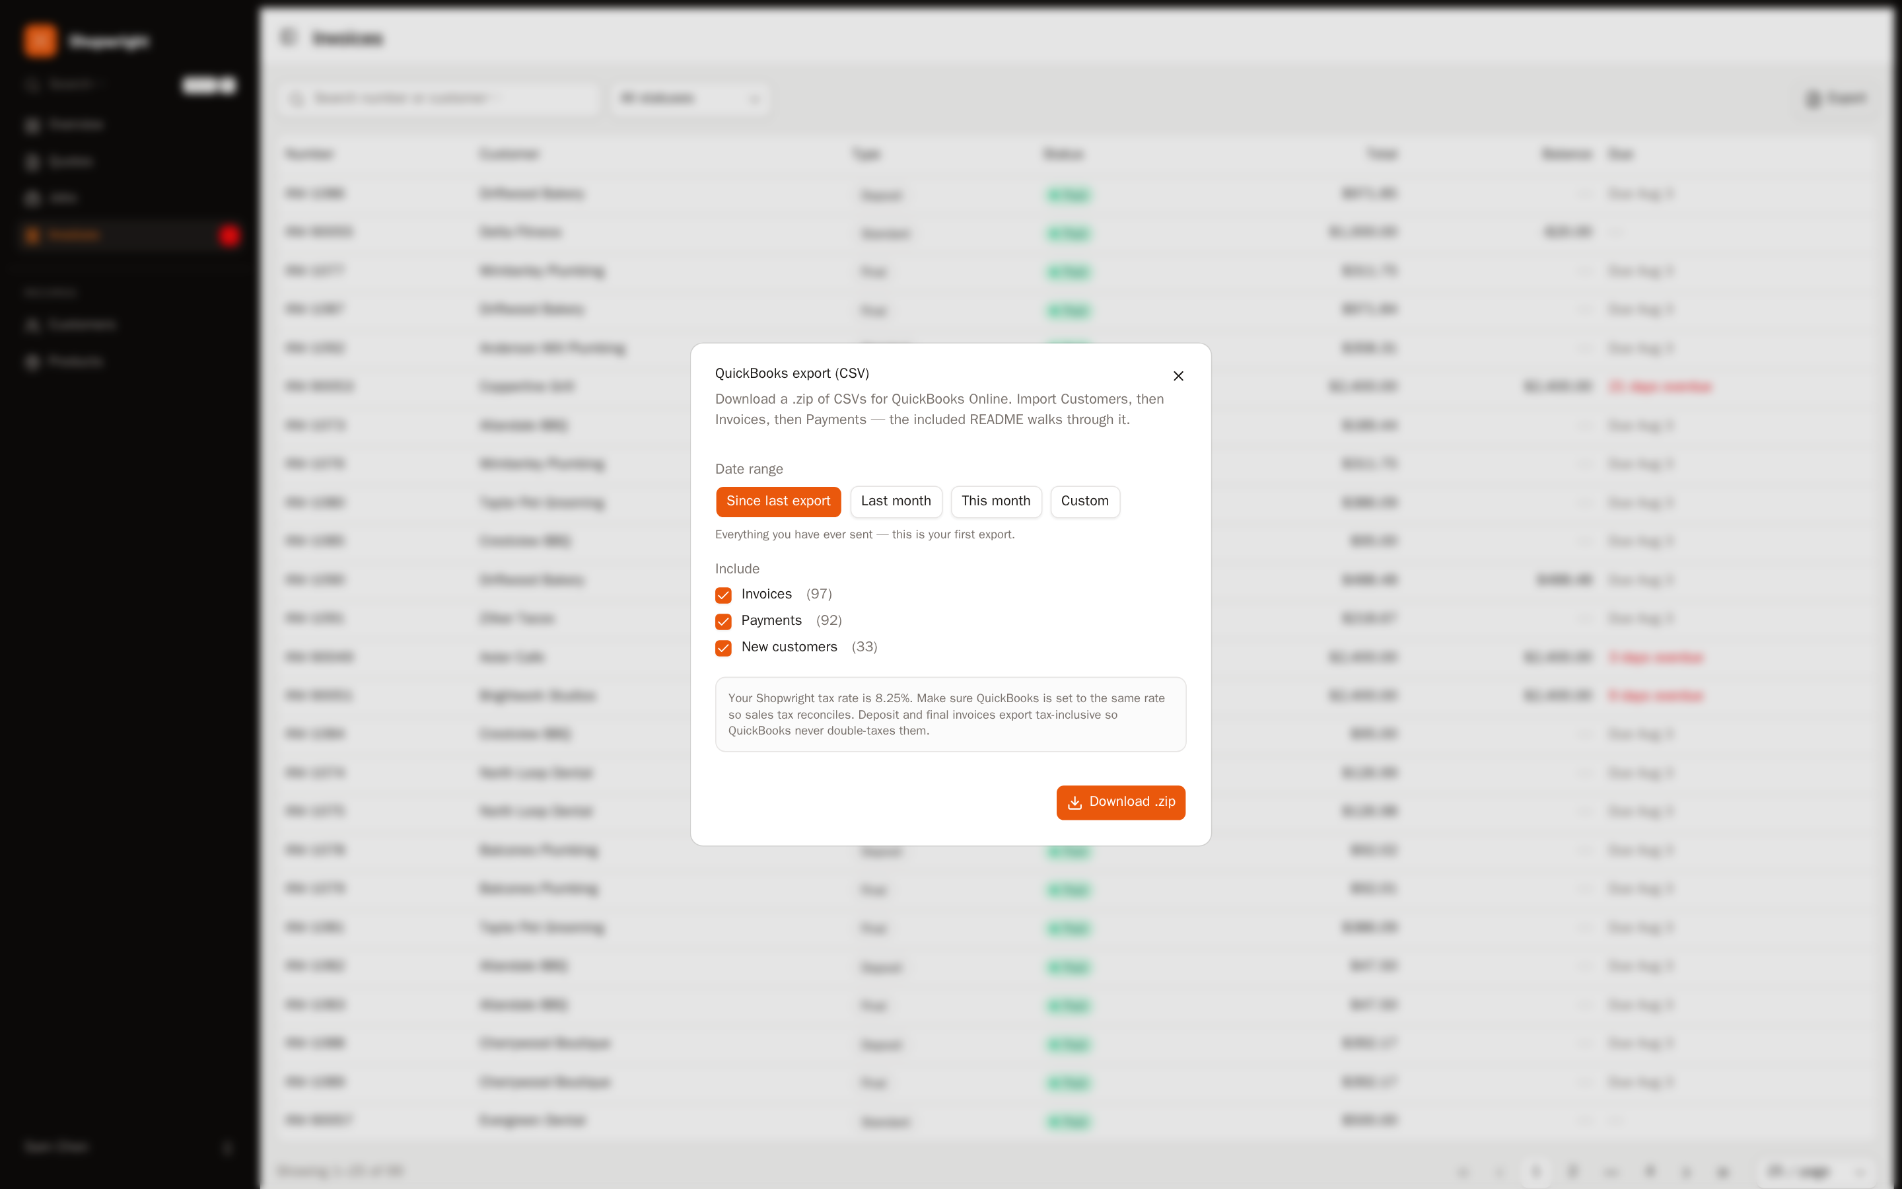The image size is (1902, 1189).
Task: Pick the 'This month' date range
Action: 996,502
